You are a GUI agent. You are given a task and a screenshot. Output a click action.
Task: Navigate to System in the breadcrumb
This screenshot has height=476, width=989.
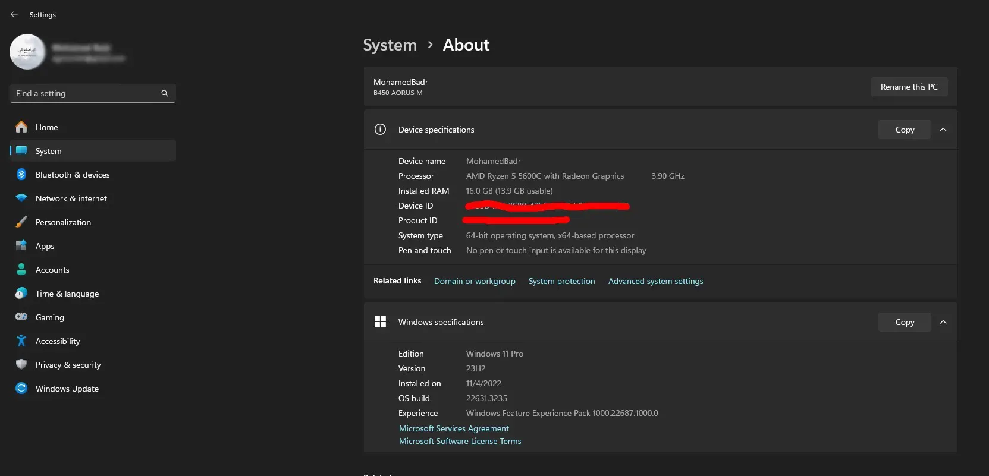390,45
